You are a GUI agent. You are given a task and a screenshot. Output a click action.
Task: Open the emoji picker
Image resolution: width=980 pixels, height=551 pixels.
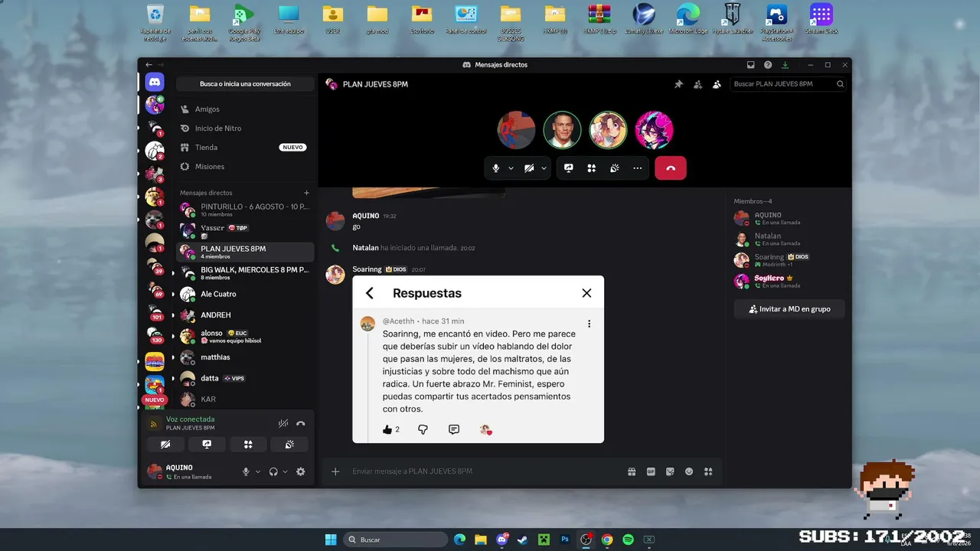click(689, 471)
